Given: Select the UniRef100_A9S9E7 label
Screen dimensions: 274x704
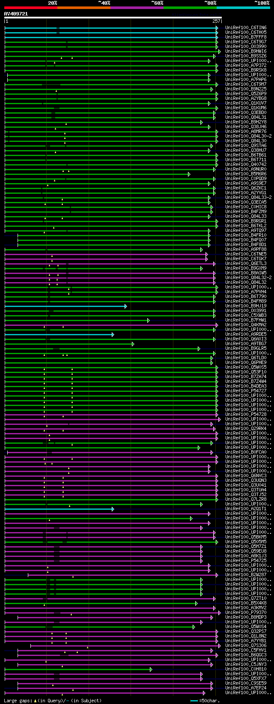Looking at the screenshot, I should click(246, 184).
